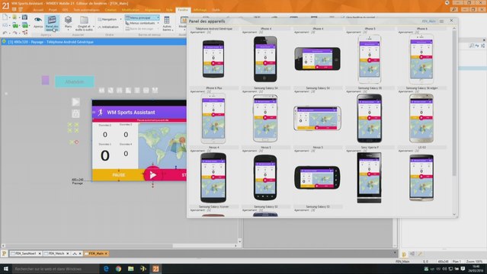Screen dimensions: 487x274
Task: Click the WINDEV Mobile 21 taskbar icon
Action: click(155, 269)
